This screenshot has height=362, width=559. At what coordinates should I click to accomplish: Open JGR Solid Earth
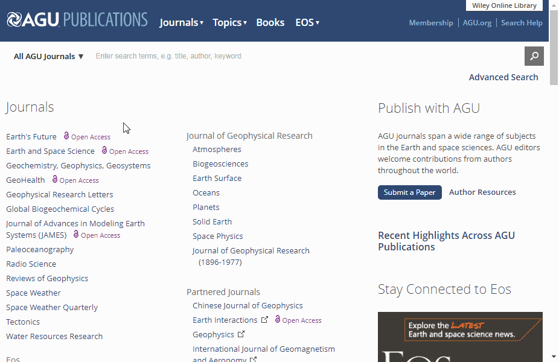tap(212, 221)
